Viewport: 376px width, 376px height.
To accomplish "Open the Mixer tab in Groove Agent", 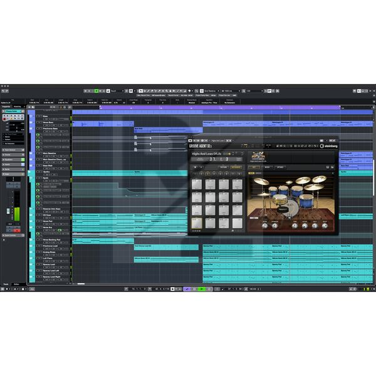I will [x=268, y=167].
